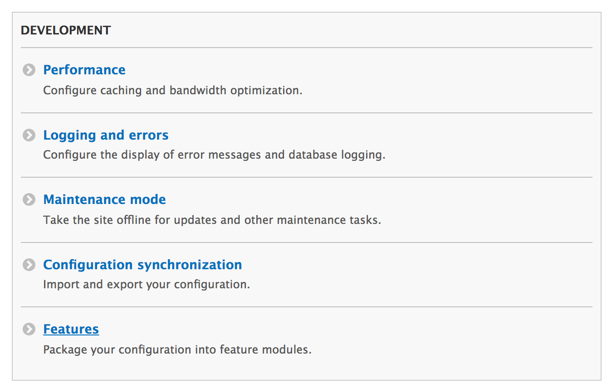
Task: Click the error messages and database logging description
Action: 214,155
